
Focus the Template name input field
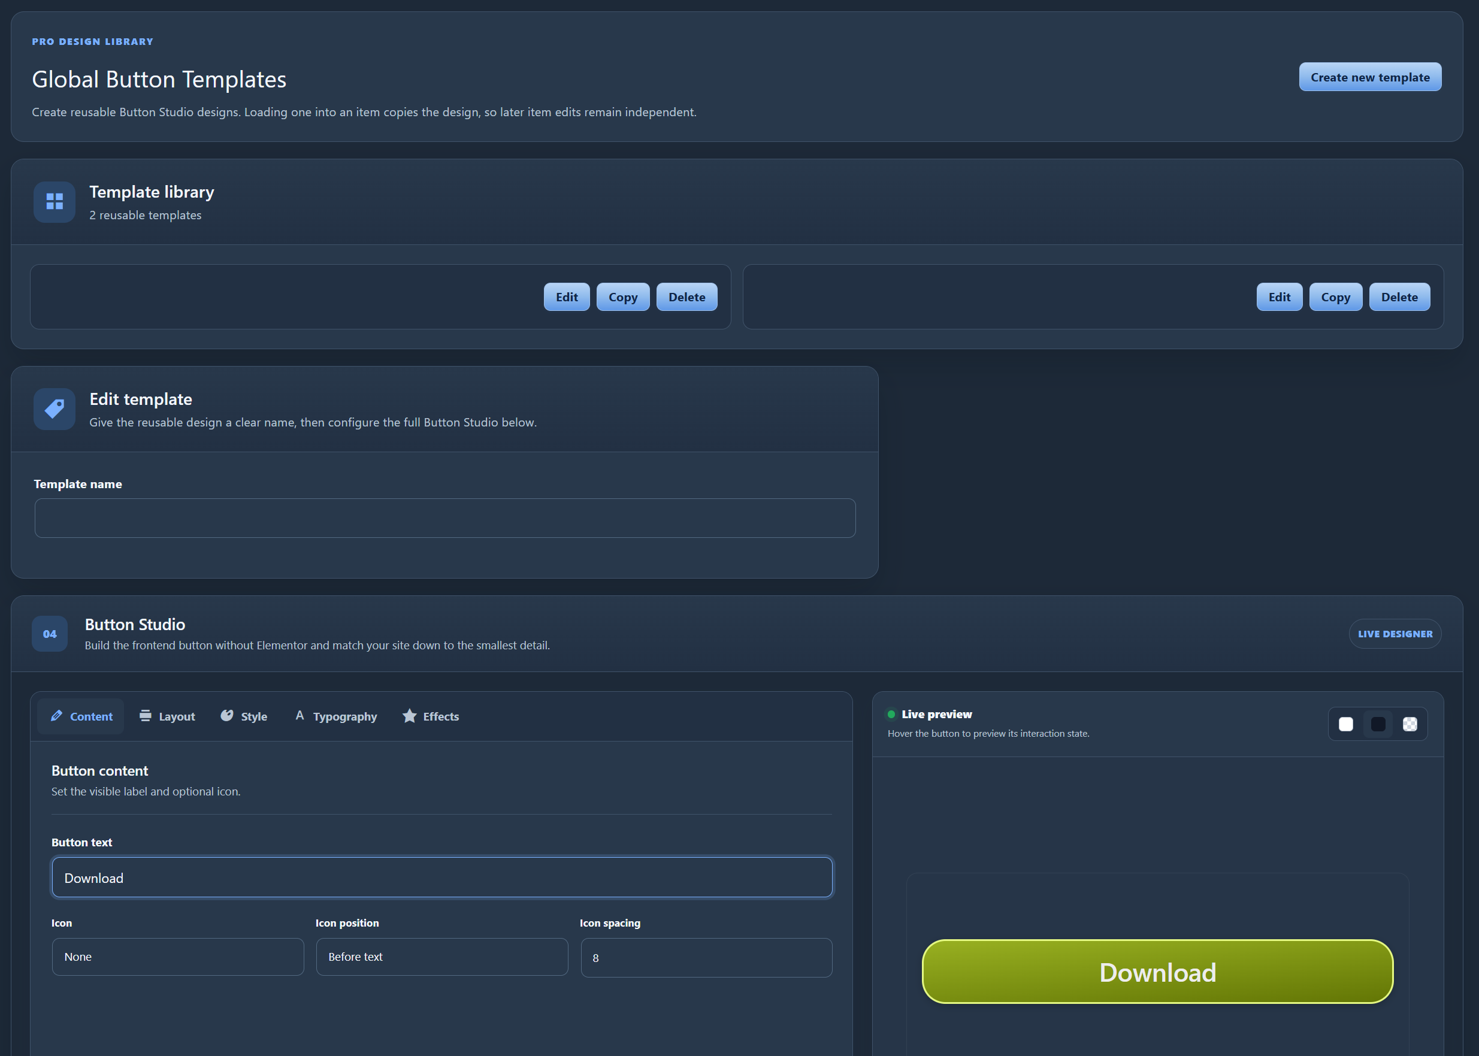[445, 518]
